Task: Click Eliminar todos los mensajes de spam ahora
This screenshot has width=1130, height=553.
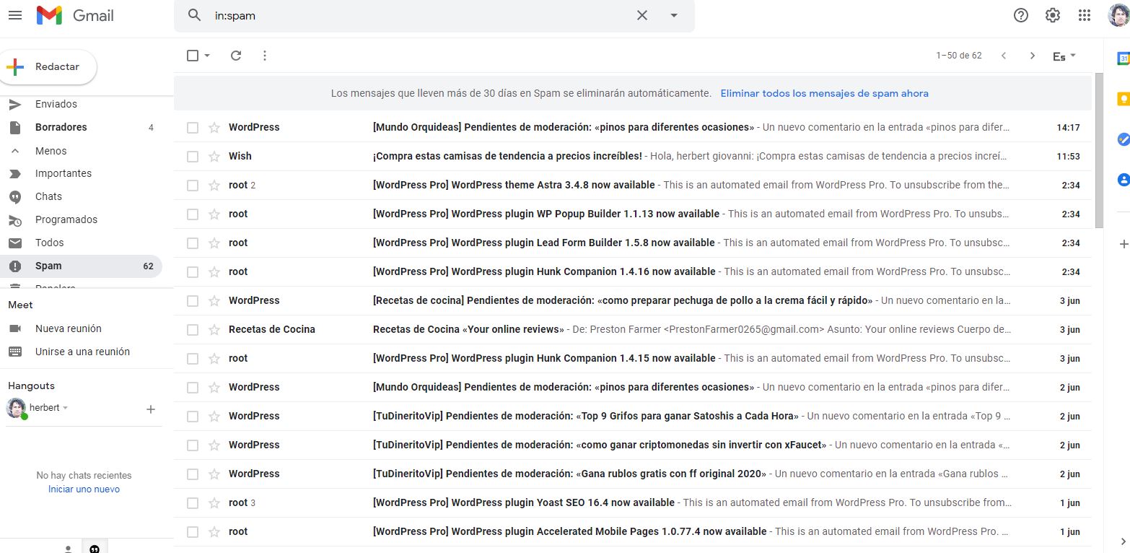Action: [824, 93]
